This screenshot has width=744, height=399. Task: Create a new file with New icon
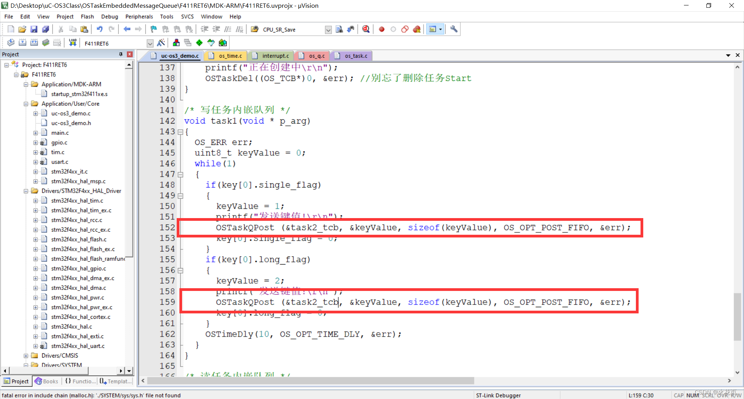[11, 29]
